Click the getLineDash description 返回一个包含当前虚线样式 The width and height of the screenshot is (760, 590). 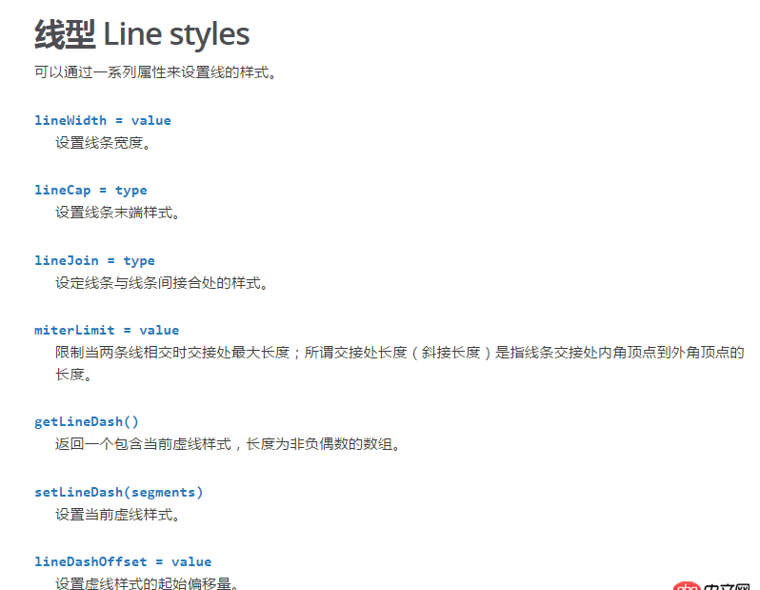pyautogui.click(x=228, y=444)
